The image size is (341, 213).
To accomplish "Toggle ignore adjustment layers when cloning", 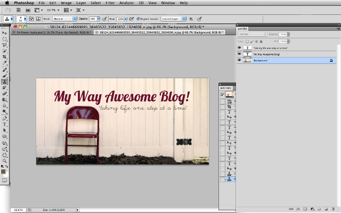I will click(191, 19).
